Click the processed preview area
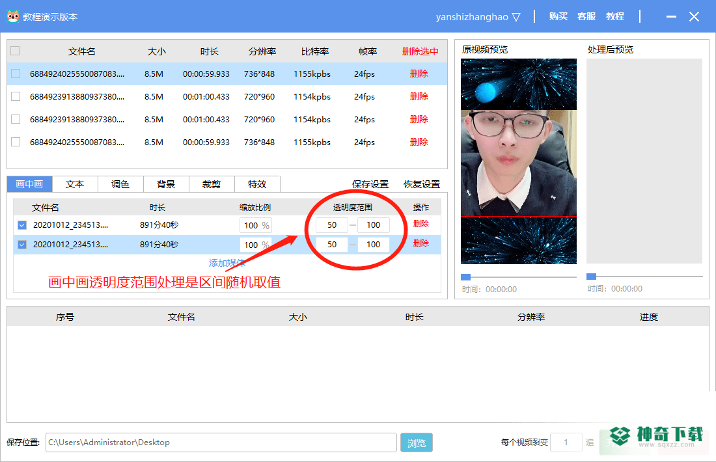The width and height of the screenshot is (716, 462). 644,161
